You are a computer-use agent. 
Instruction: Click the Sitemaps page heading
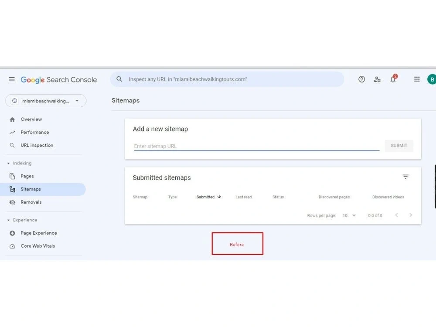point(126,100)
